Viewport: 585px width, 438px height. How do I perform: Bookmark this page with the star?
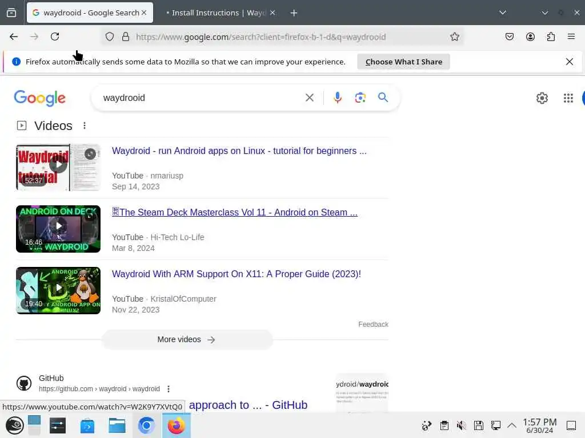point(454,36)
